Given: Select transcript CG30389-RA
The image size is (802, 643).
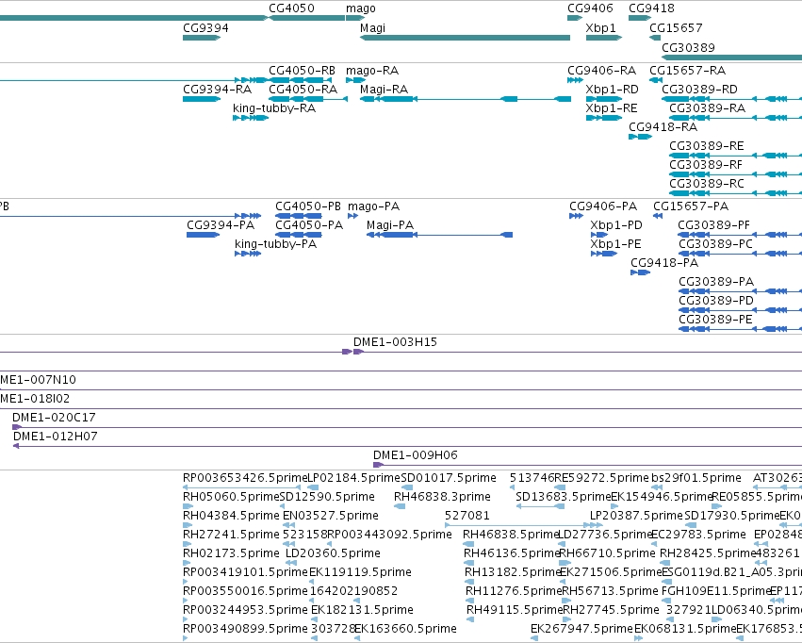Looking at the screenshot, I should coord(735,118).
